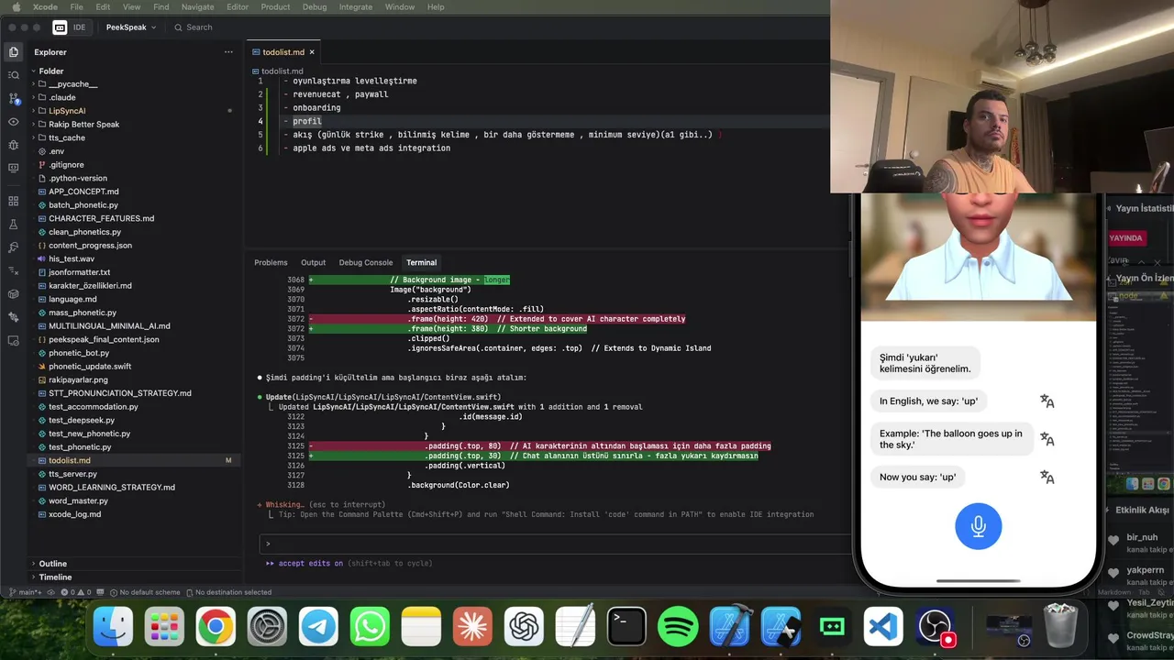Screen dimensions: 1174x660
Task: Open Visual Studio Code from the Dock
Action: (883, 627)
